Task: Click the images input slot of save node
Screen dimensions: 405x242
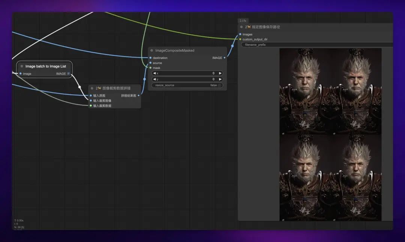Action: click(240, 34)
